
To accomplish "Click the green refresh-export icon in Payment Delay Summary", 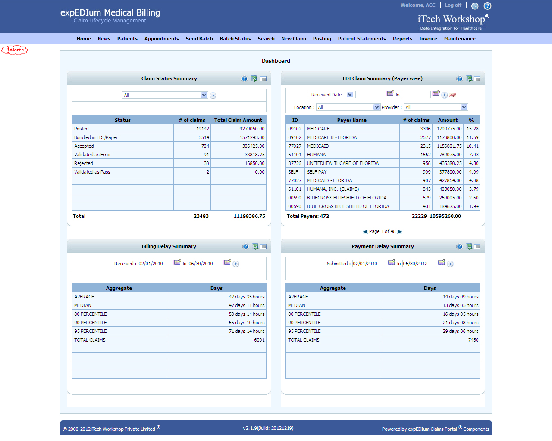I will coord(469,247).
